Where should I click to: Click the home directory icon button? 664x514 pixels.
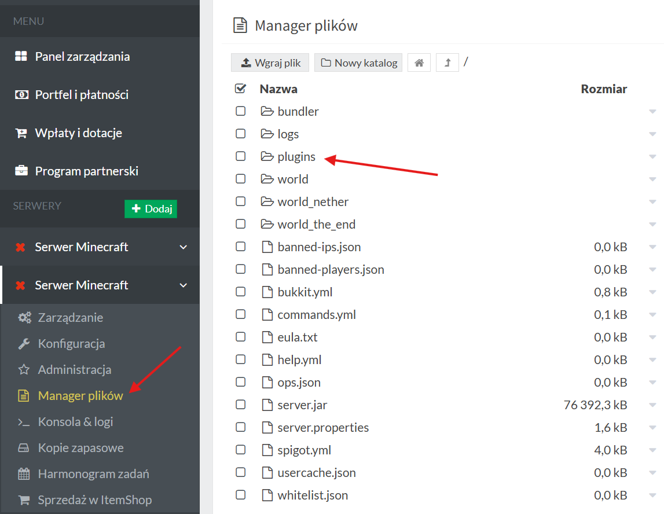coord(419,63)
